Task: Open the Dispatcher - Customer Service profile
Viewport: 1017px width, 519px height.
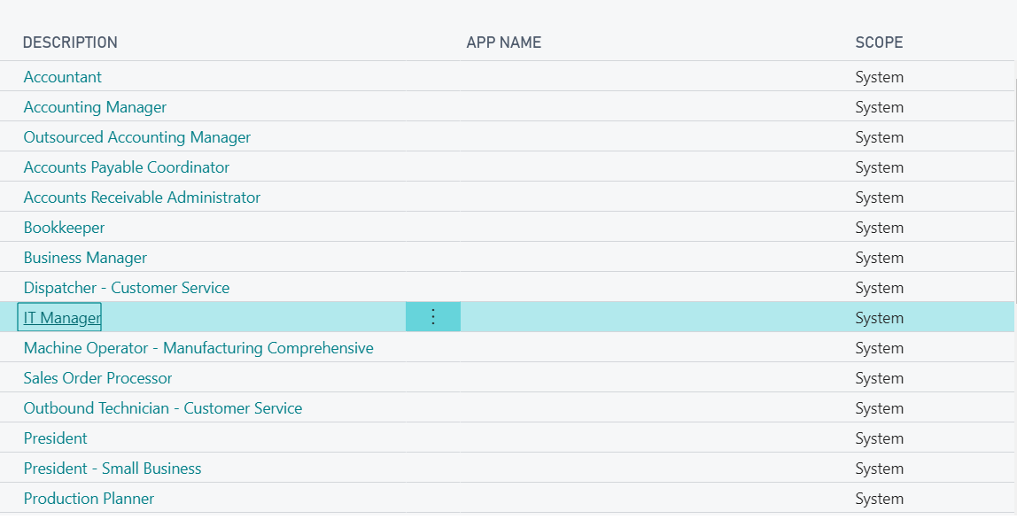Action: point(127,287)
